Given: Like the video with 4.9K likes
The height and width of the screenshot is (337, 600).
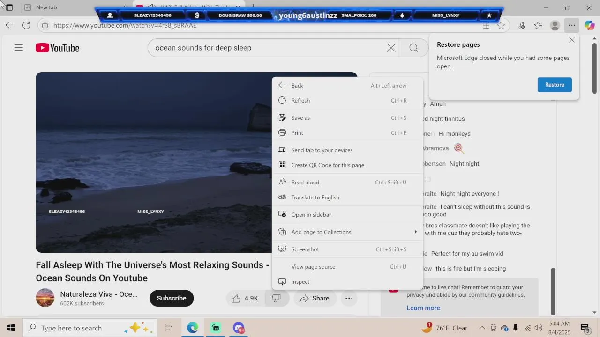Looking at the screenshot, I should point(245,298).
